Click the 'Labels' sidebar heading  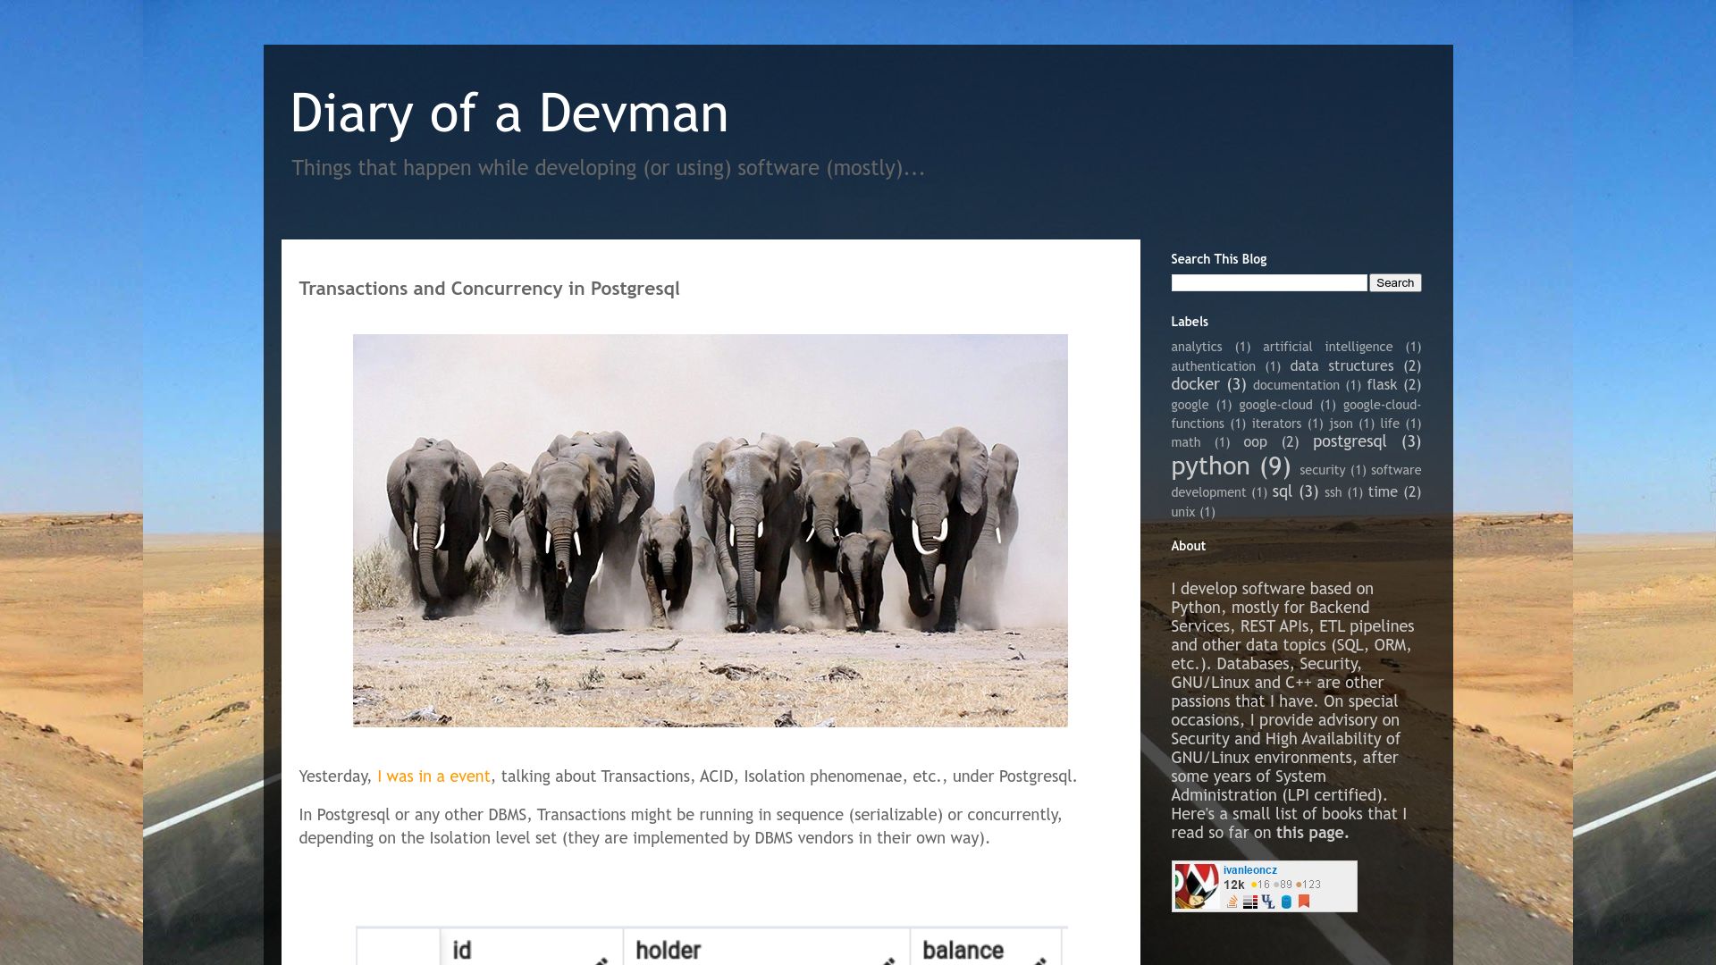coord(1190,322)
